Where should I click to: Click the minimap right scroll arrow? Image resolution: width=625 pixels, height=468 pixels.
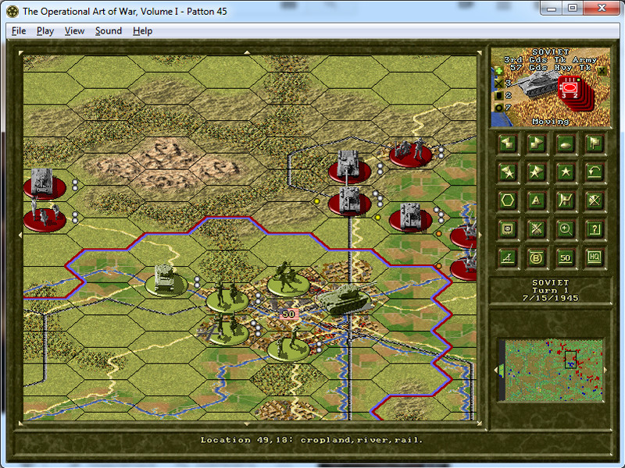pyautogui.click(x=605, y=370)
